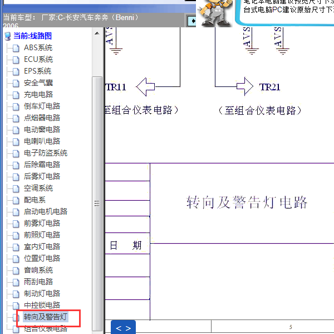Open 后雾灯电路 diagram

42,176
